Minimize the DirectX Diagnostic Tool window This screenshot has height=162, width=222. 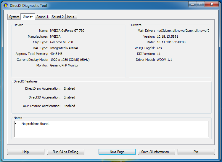tap(193, 4)
